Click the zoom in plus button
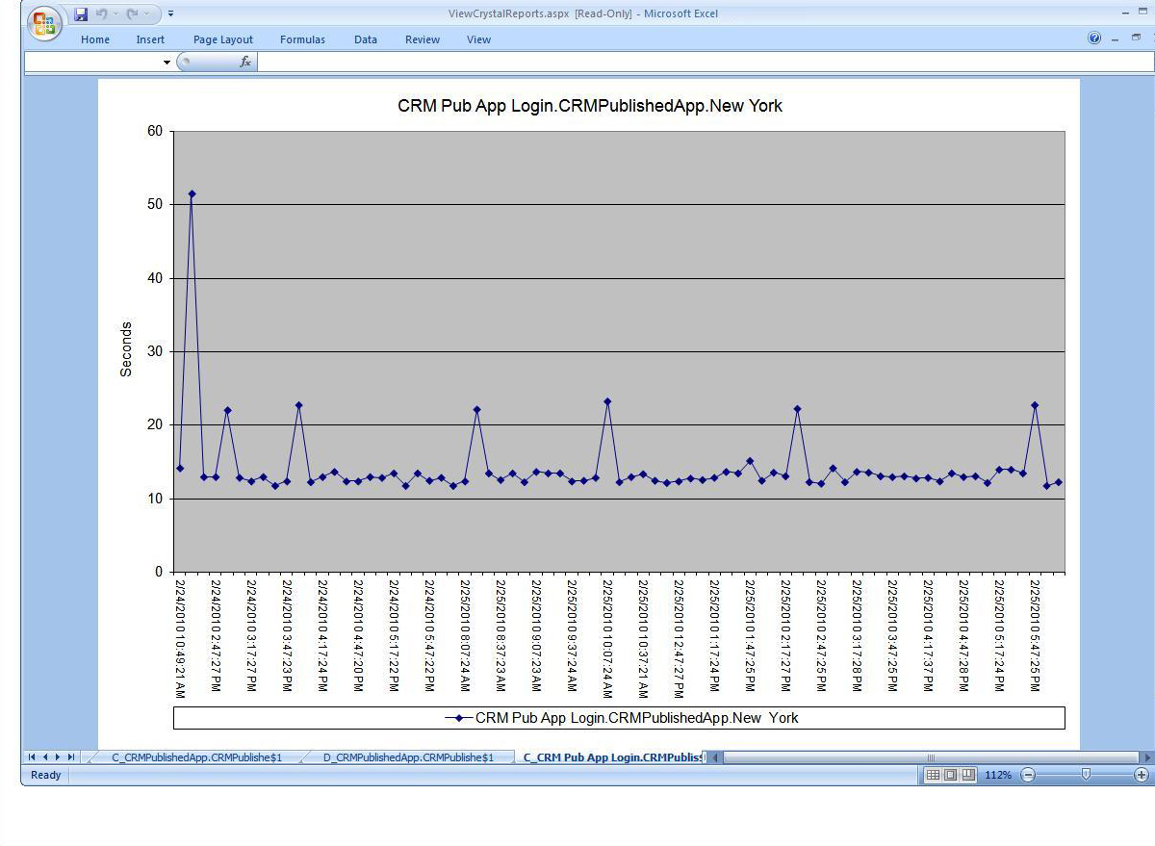 (1142, 775)
